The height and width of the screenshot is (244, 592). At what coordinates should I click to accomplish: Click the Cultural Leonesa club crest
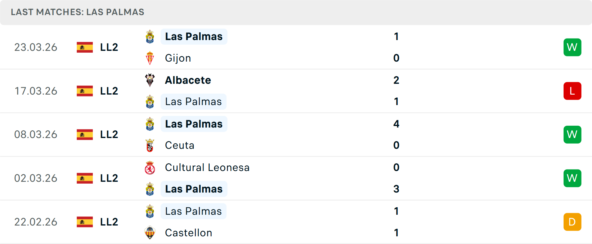pyautogui.click(x=150, y=168)
